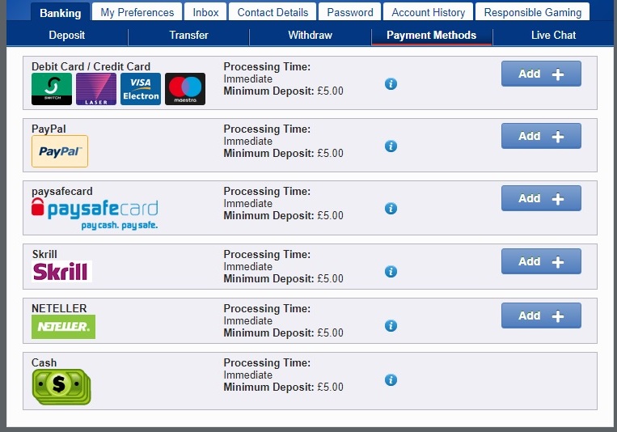Click "Minimum Deposit: £5.00" in the NETELLER row

(283, 332)
